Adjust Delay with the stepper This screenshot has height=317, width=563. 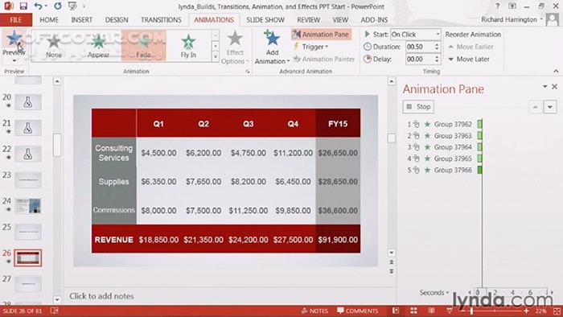(437, 59)
